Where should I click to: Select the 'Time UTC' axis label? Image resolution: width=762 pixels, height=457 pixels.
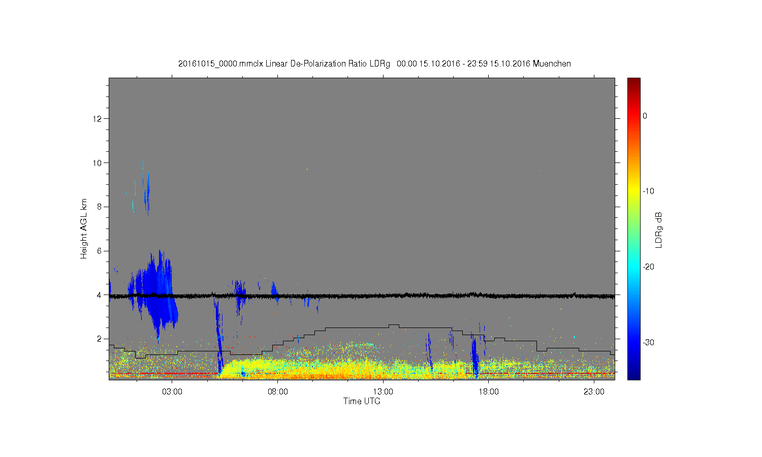362,401
